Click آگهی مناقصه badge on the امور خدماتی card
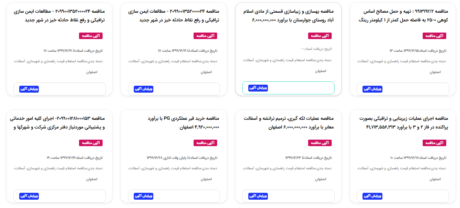 [91, 143]
